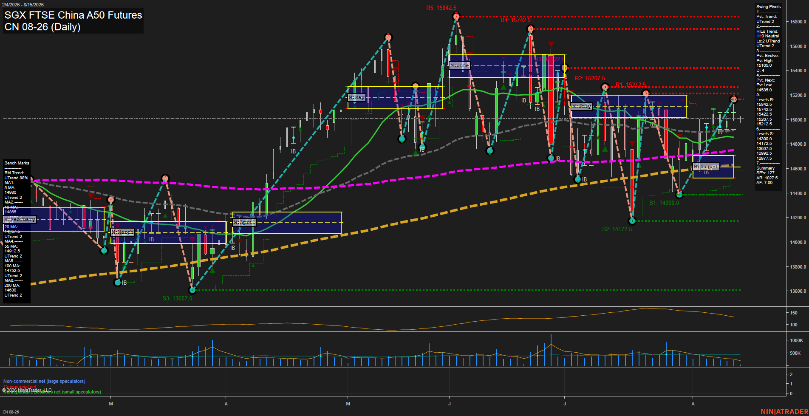Select the 100 MA: 14752.5 entry
This screenshot has width=809, height=416.
click(13, 268)
